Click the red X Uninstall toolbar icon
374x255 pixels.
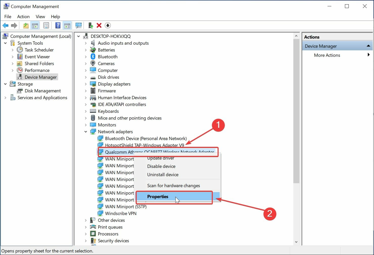[99, 25]
